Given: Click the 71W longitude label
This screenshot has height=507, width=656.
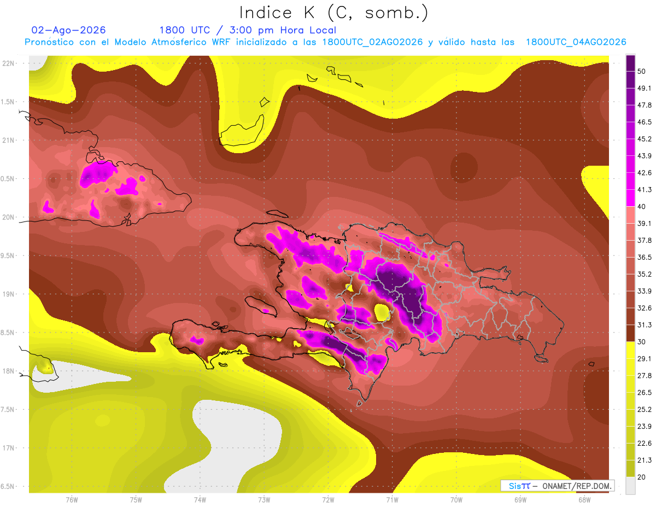Looking at the screenshot, I should click(x=392, y=499).
